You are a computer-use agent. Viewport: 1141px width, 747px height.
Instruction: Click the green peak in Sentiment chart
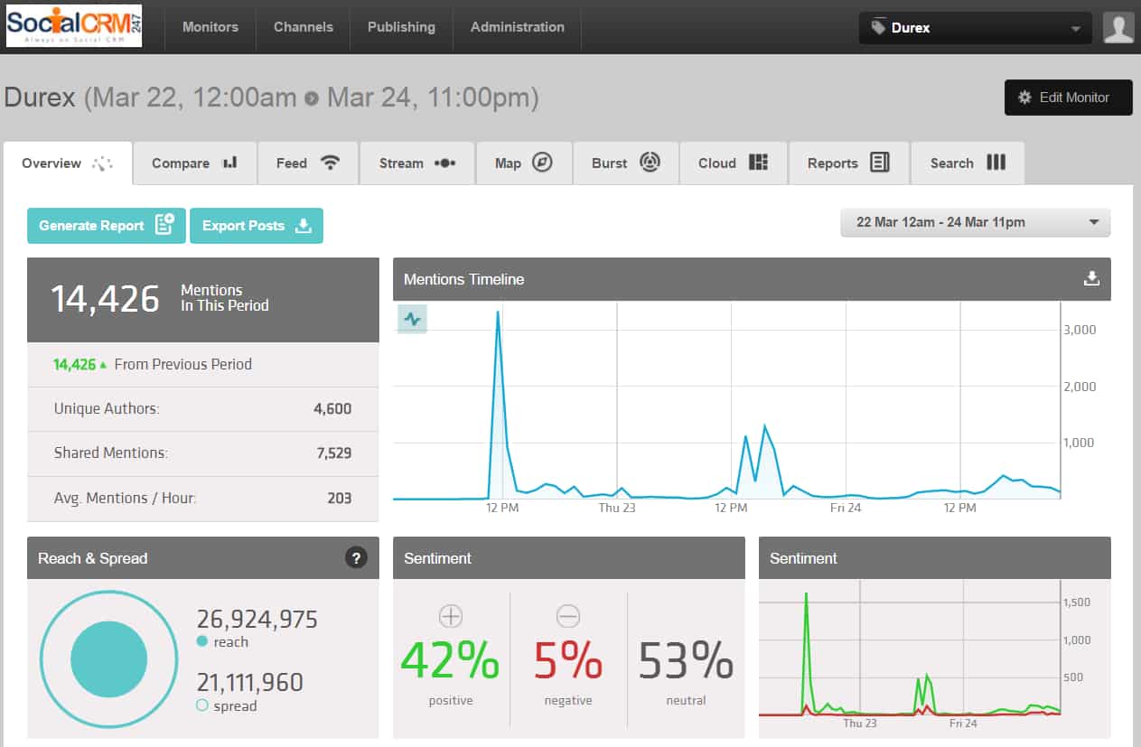click(x=806, y=596)
